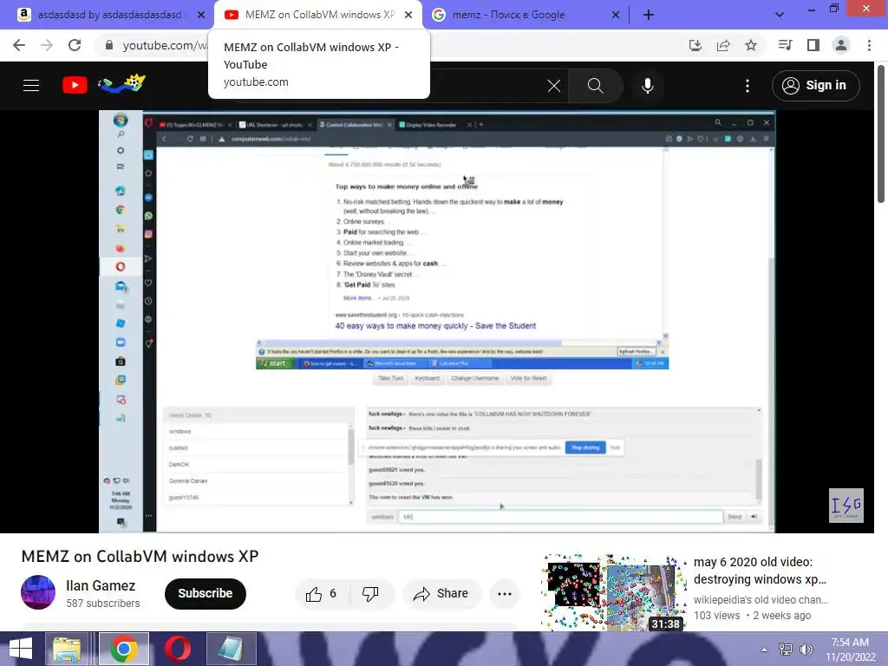
Task: Dislike the video thumbs down
Action: pos(370,593)
